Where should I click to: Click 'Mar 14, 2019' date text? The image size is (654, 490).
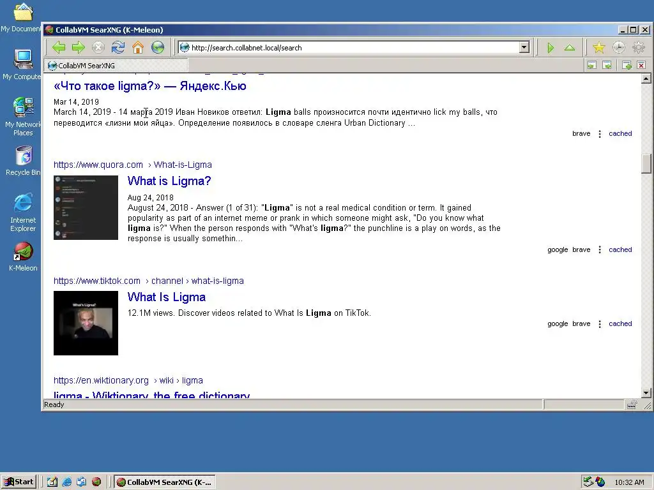(x=77, y=102)
